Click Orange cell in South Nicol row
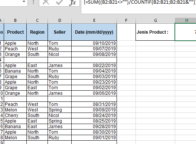Viewport: 196px width, 144px height. pyautogui.click(x=15, y=54)
